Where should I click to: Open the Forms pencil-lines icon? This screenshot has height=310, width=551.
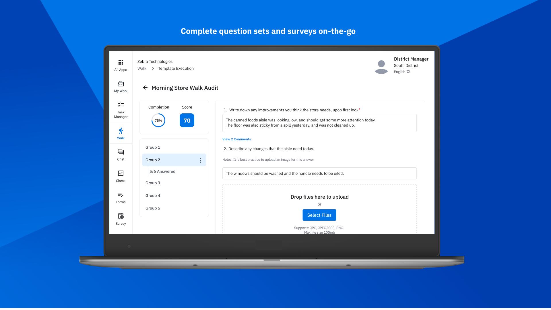(121, 195)
